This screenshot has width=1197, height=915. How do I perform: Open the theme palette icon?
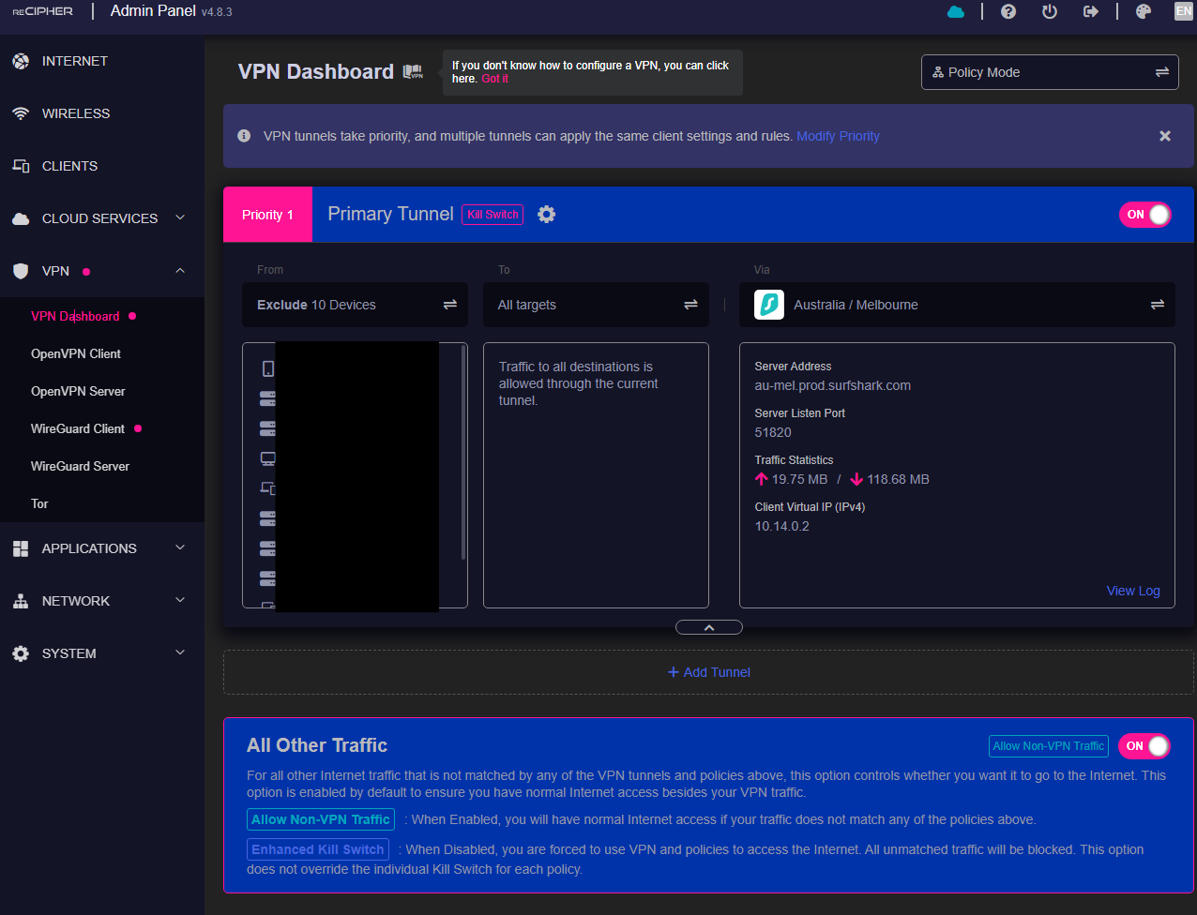click(x=1143, y=11)
